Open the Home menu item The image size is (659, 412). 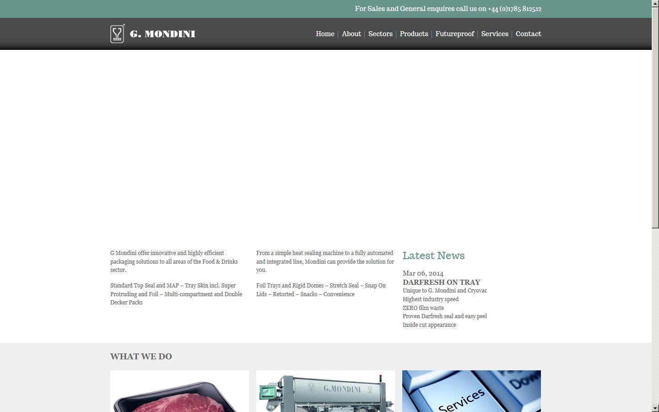point(325,34)
